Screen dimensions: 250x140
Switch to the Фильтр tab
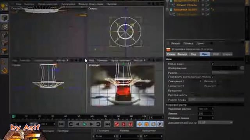182,54
